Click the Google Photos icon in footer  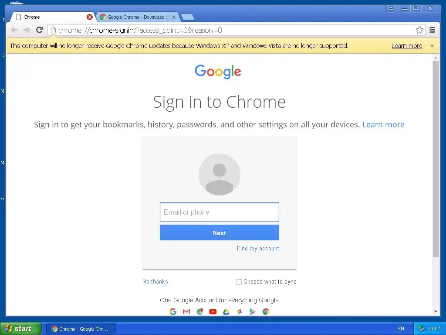(240, 311)
